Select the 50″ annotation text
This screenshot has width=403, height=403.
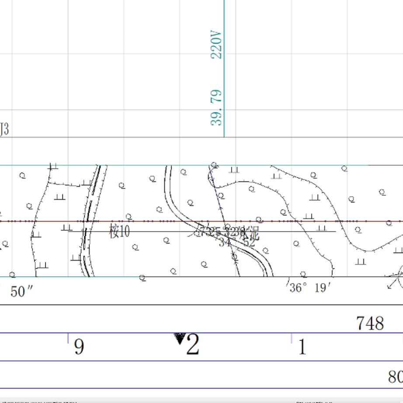coord(21,292)
